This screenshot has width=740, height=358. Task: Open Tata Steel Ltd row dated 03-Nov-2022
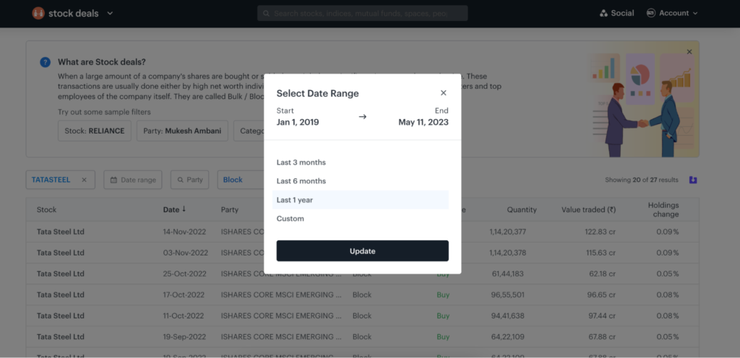(x=363, y=253)
